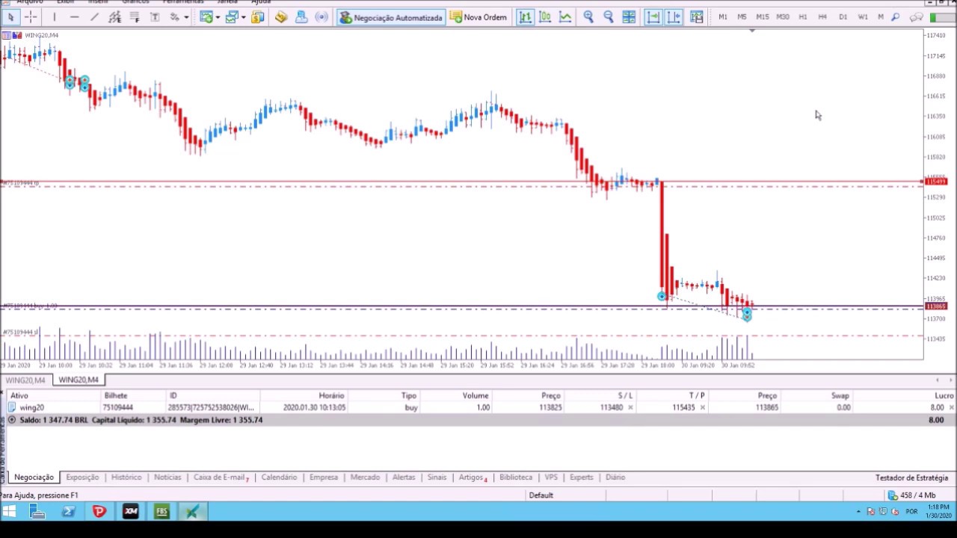957x538 pixels.
Task: Expand the new chart dropdown arrow
Action: (x=218, y=17)
